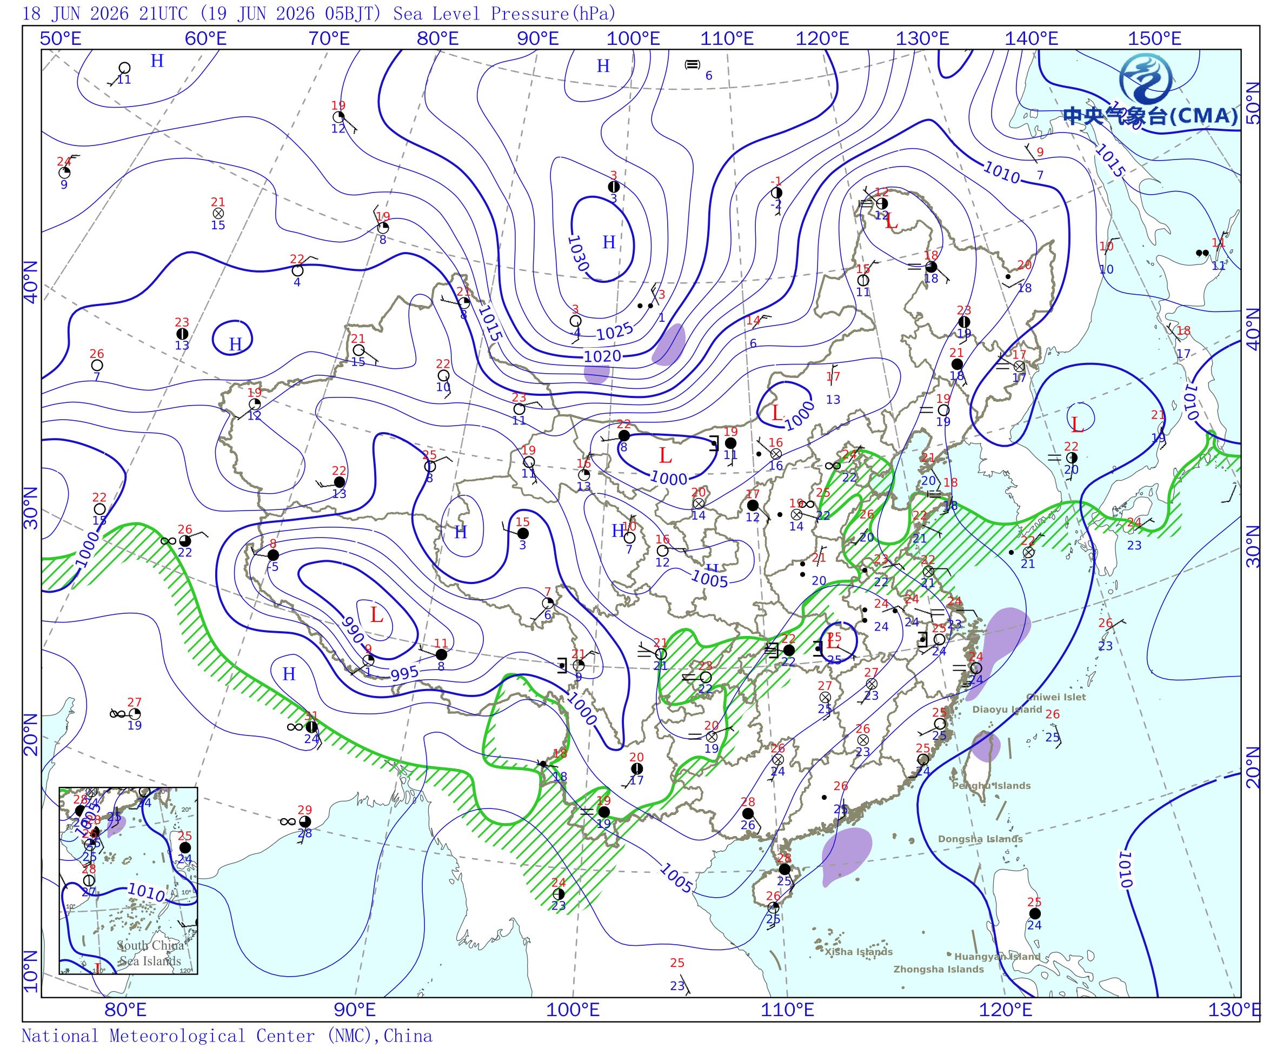Click the 140°E longitude label
This screenshot has height=1054, width=1283.
(x=1031, y=39)
